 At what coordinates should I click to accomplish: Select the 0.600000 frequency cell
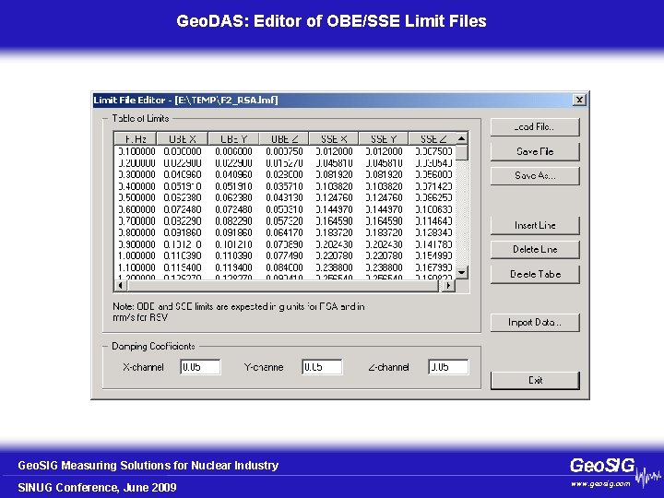pos(136,209)
